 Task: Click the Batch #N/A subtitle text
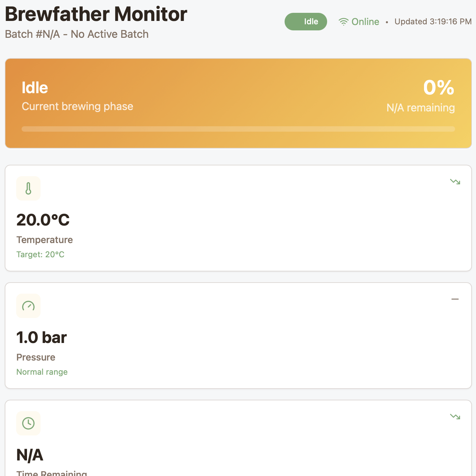click(77, 34)
